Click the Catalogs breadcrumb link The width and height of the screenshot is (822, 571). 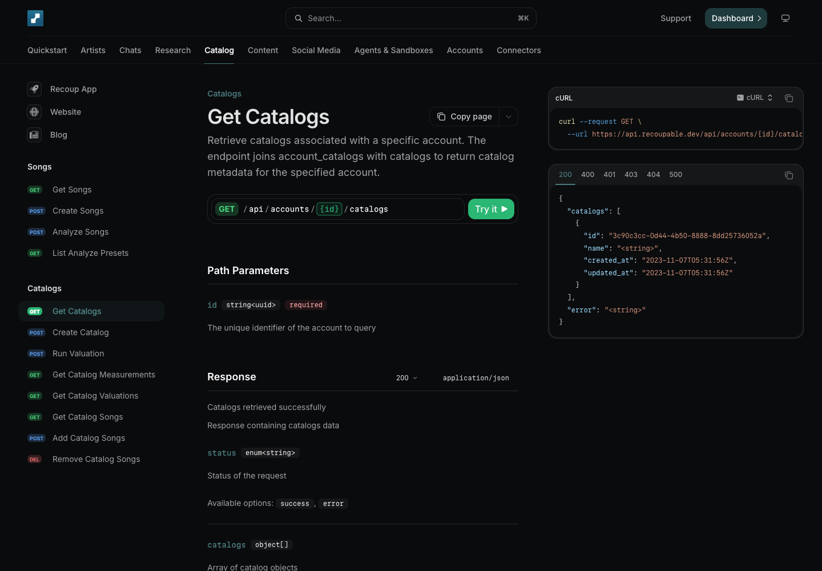click(224, 94)
